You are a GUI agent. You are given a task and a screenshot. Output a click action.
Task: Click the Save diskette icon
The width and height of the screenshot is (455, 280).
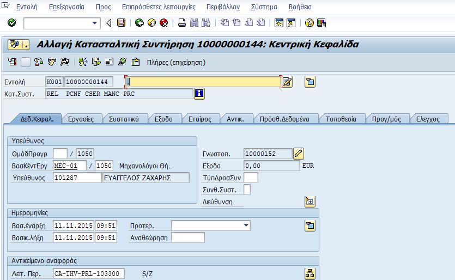[x=122, y=23]
